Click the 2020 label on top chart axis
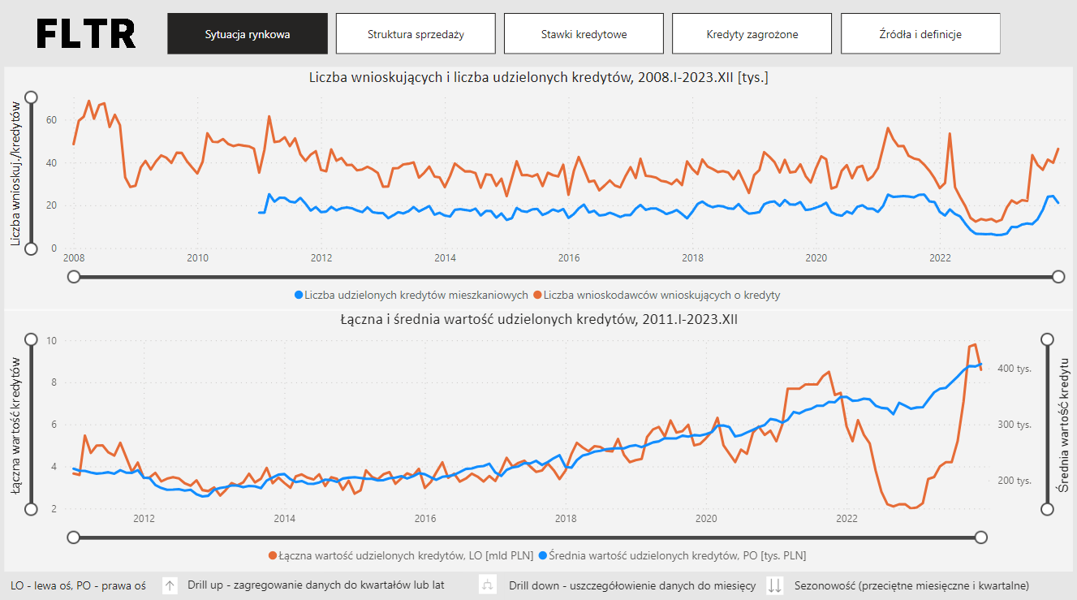Viewport: 1077px width, 600px height. tap(816, 258)
